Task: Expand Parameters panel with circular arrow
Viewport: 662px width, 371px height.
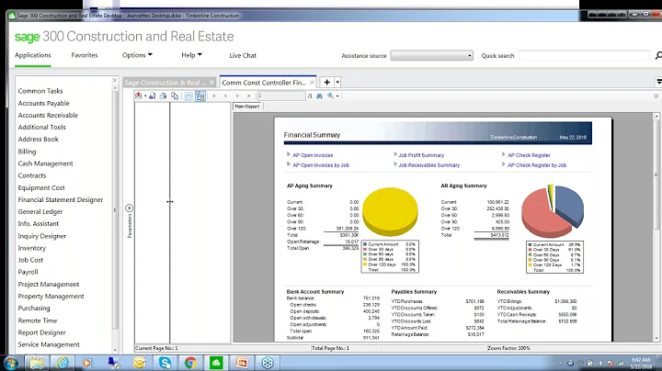Action: [130, 208]
